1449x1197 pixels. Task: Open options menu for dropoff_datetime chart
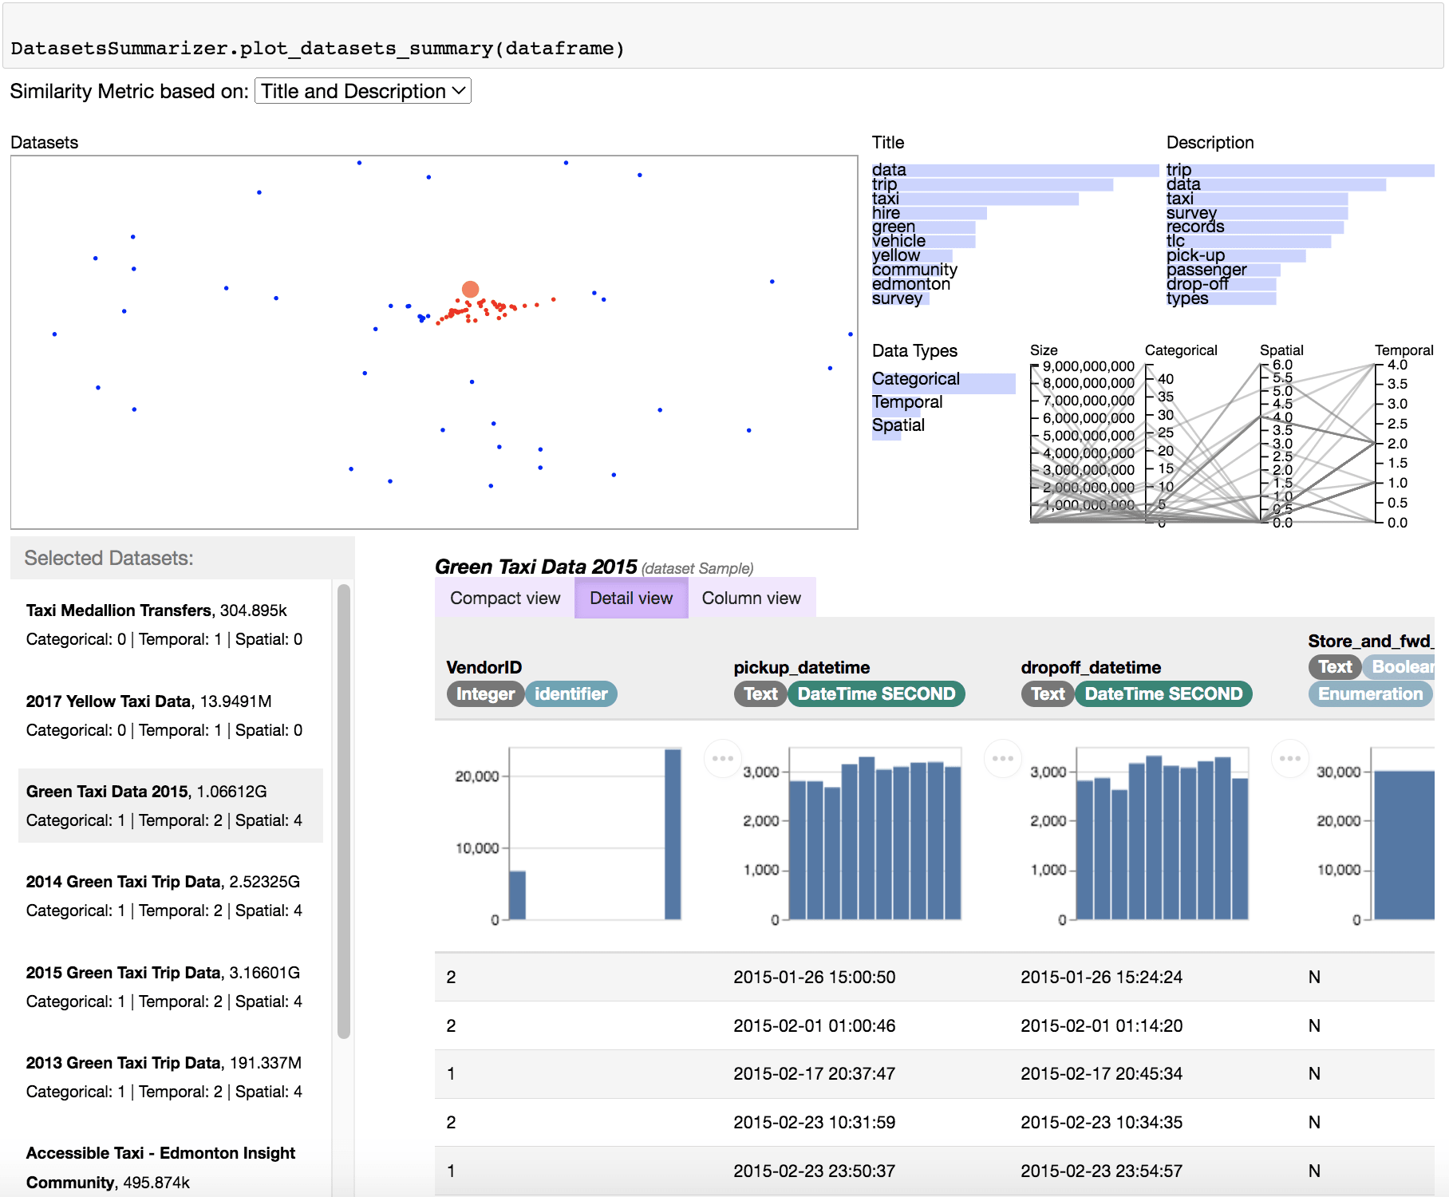(1290, 758)
